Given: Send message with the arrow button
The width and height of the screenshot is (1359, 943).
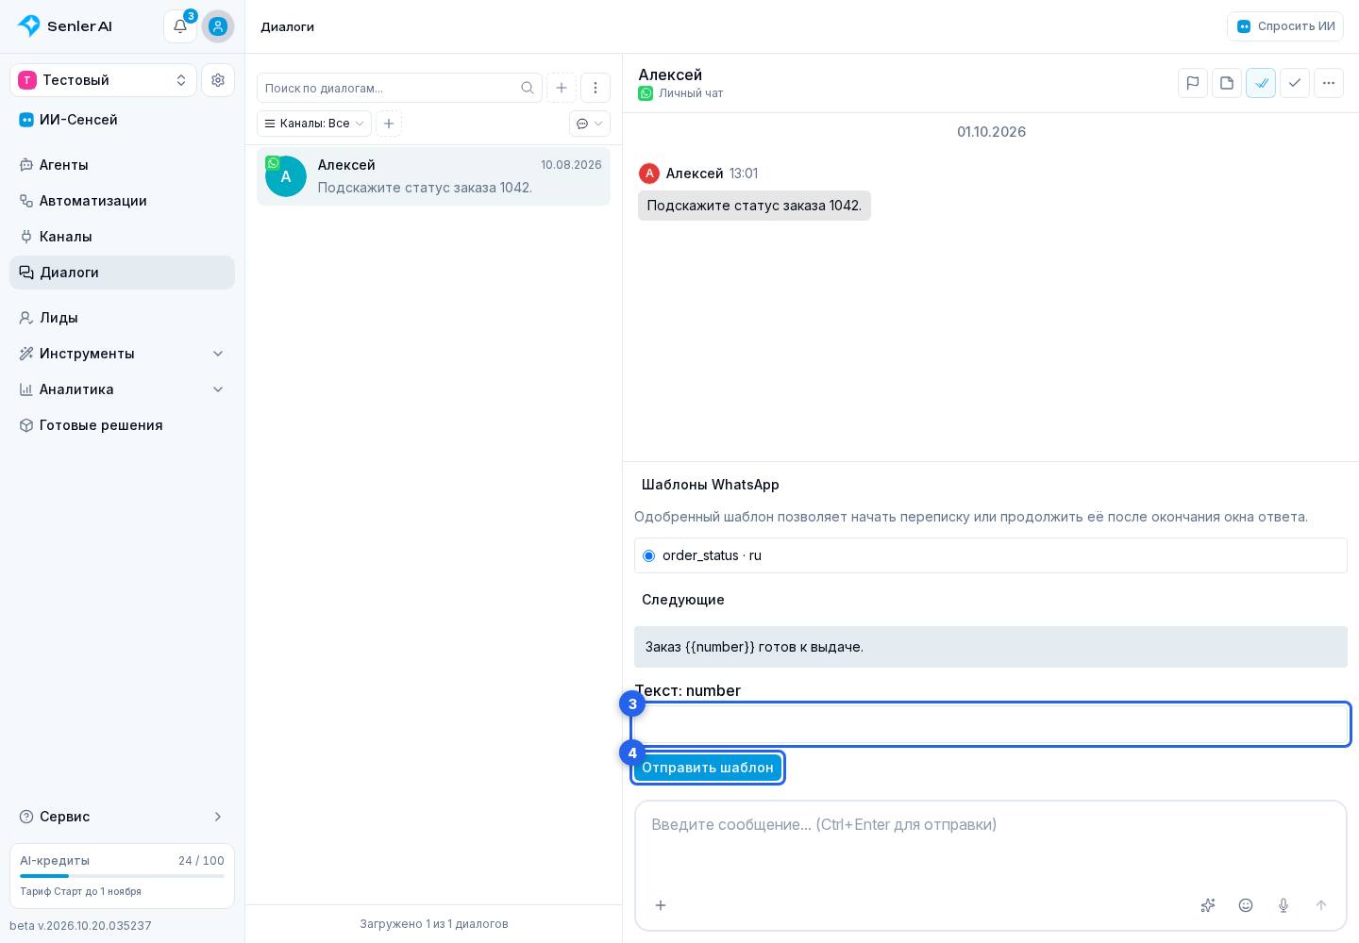Looking at the screenshot, I should point(1321,905).
